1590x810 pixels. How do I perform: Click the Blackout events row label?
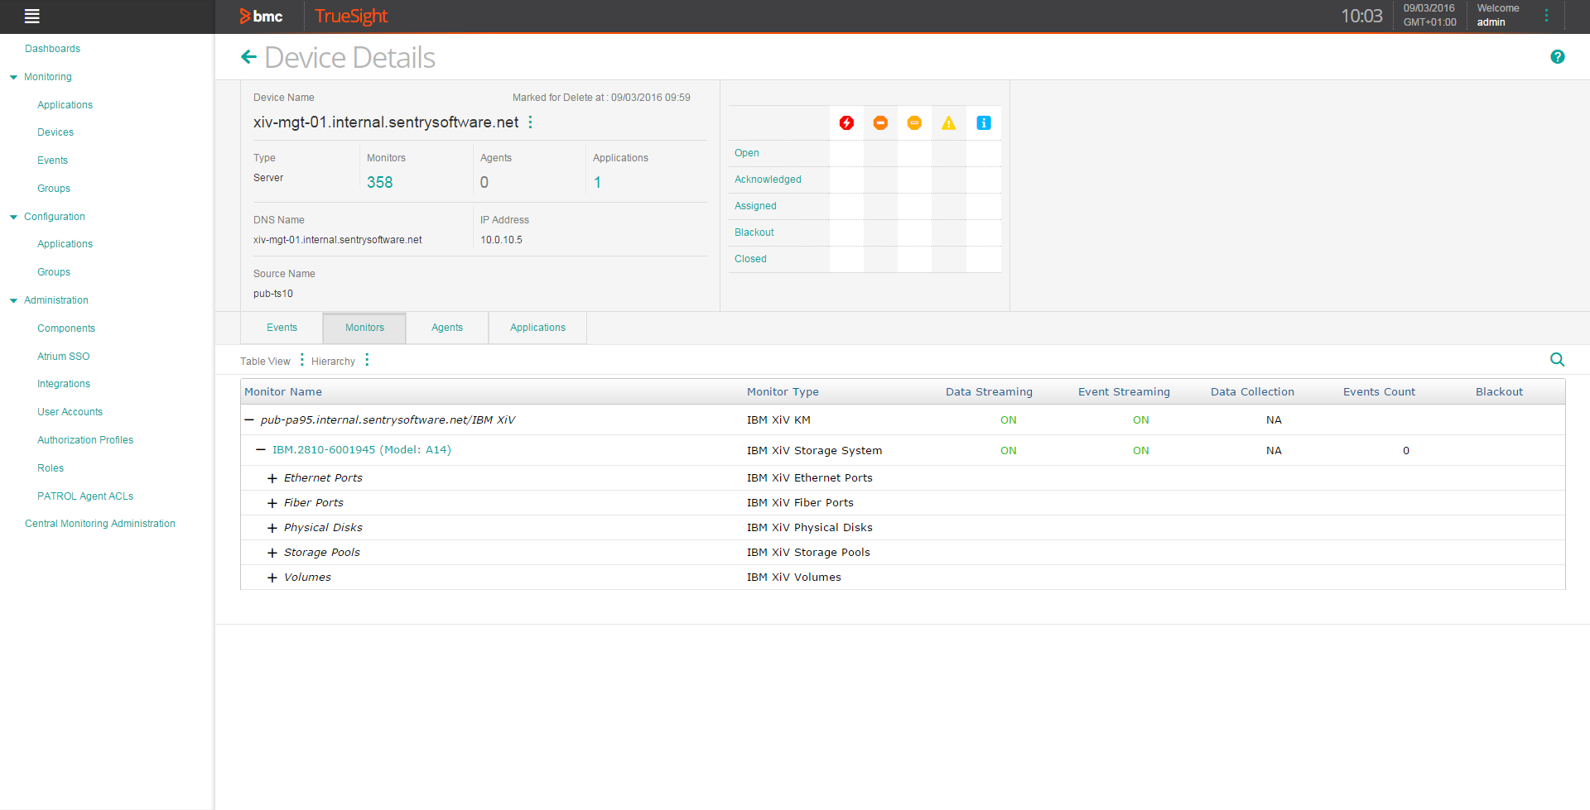(754, 232)
